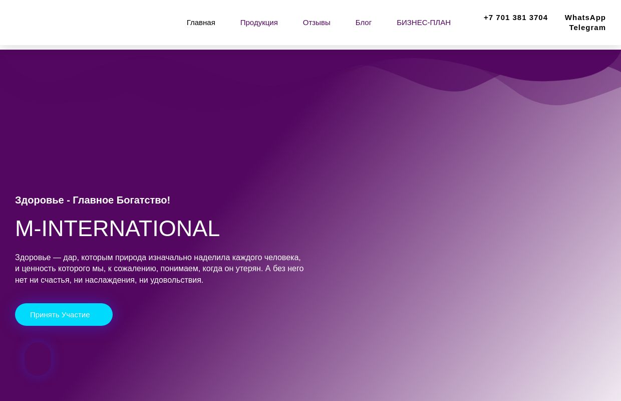
Task: Reach out through the Telegram link
Action: pos(587,27)
